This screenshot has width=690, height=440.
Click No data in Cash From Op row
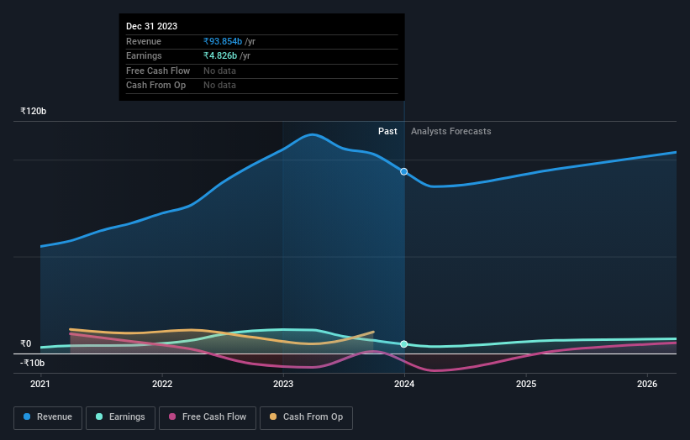coord(219,86)
